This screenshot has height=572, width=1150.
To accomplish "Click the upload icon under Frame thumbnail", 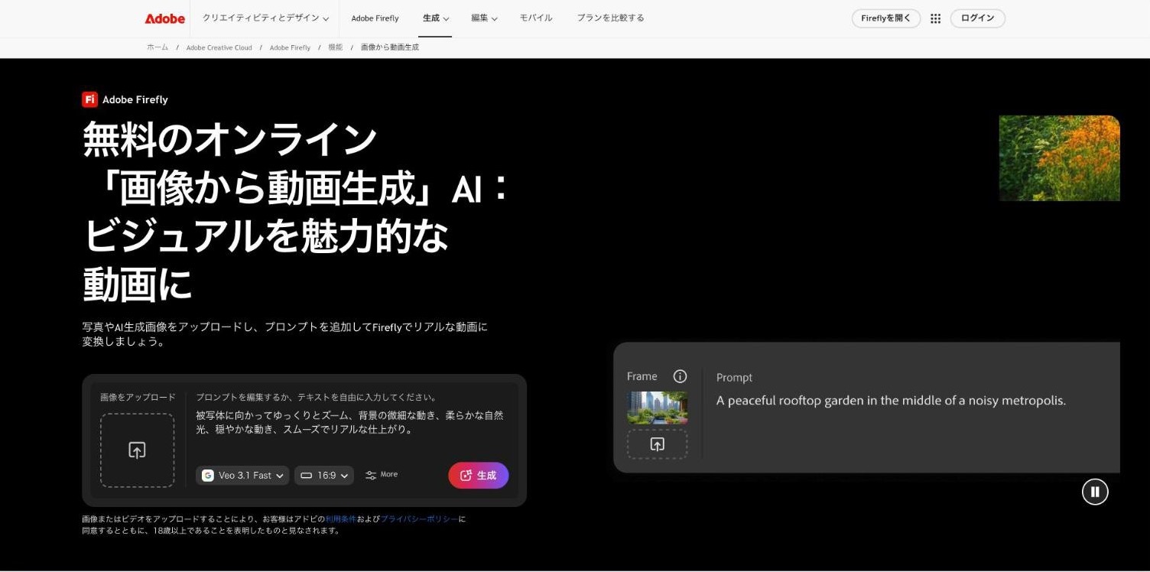I will 657,444.
